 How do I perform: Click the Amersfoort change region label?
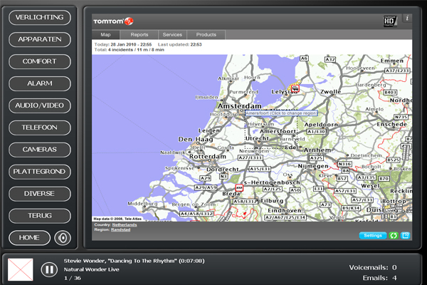(281, 113)
